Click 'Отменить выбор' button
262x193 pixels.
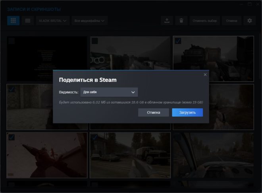205,21
